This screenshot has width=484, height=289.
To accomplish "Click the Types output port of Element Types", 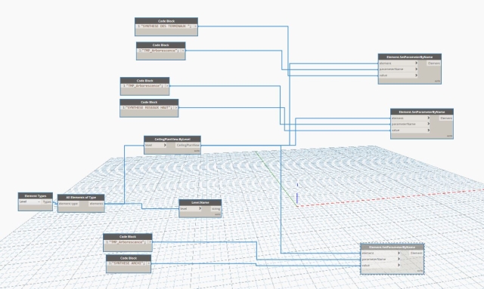I will tap(47, 201).
